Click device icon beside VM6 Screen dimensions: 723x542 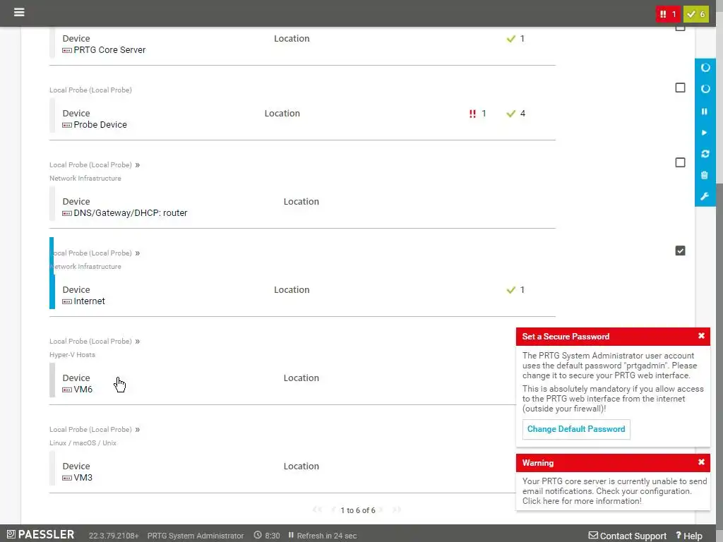pyautogui.click(x=67, y=390)
